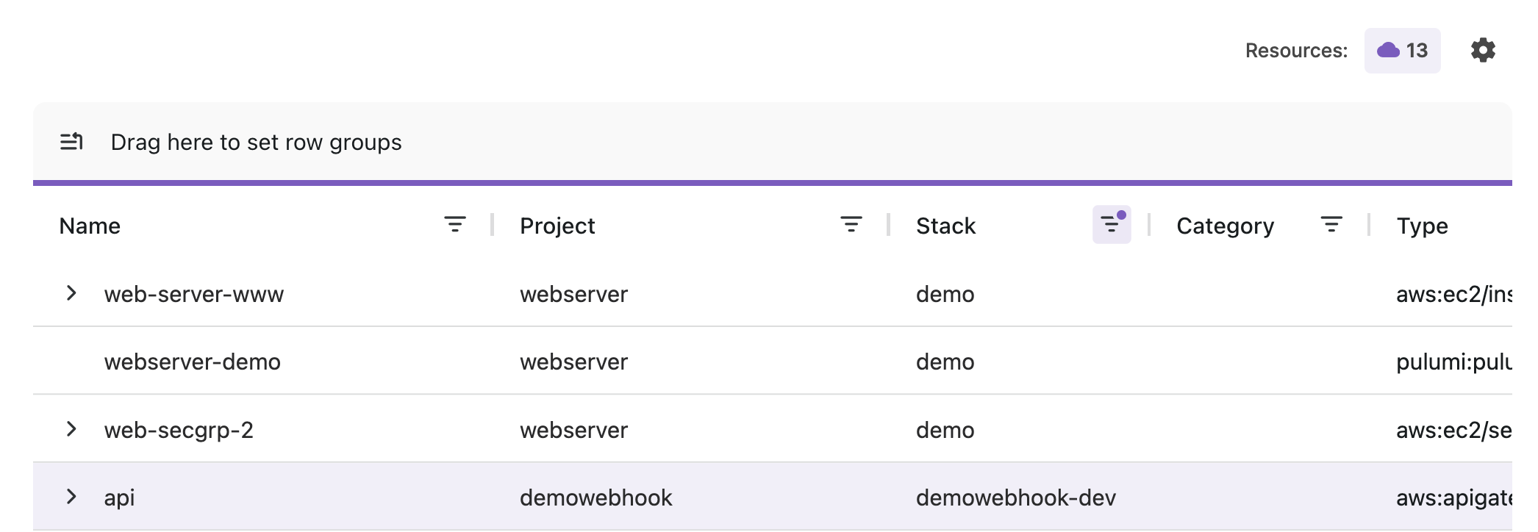Click demo stack in webserver-demo row

[x=945, y=362]
